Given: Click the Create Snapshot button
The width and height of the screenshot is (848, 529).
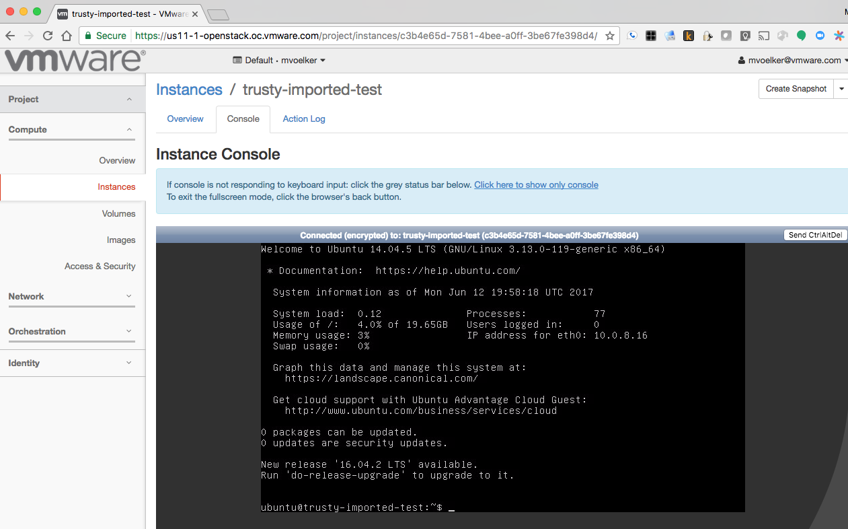Looking at the screenshot, I should pyautogui.click(x=796, y=89).
